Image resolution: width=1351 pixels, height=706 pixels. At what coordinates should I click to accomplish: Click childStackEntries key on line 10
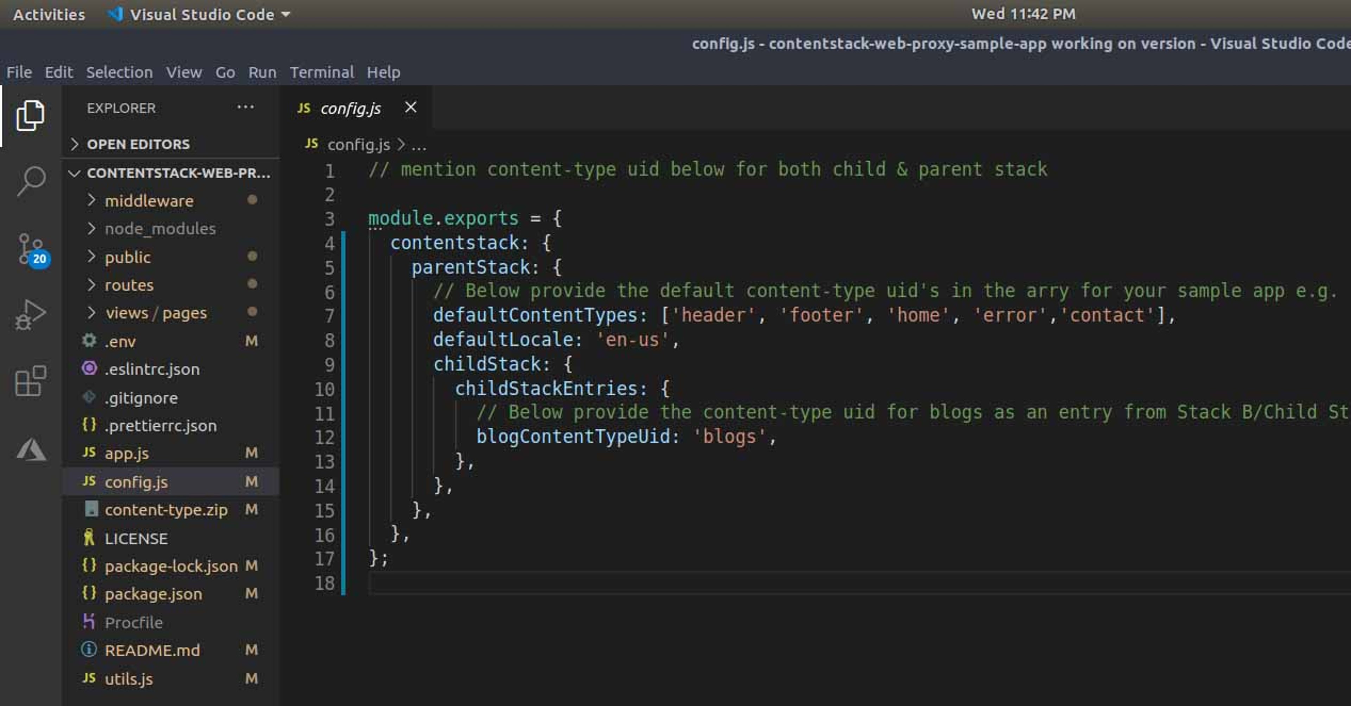[x=546, y=388]
